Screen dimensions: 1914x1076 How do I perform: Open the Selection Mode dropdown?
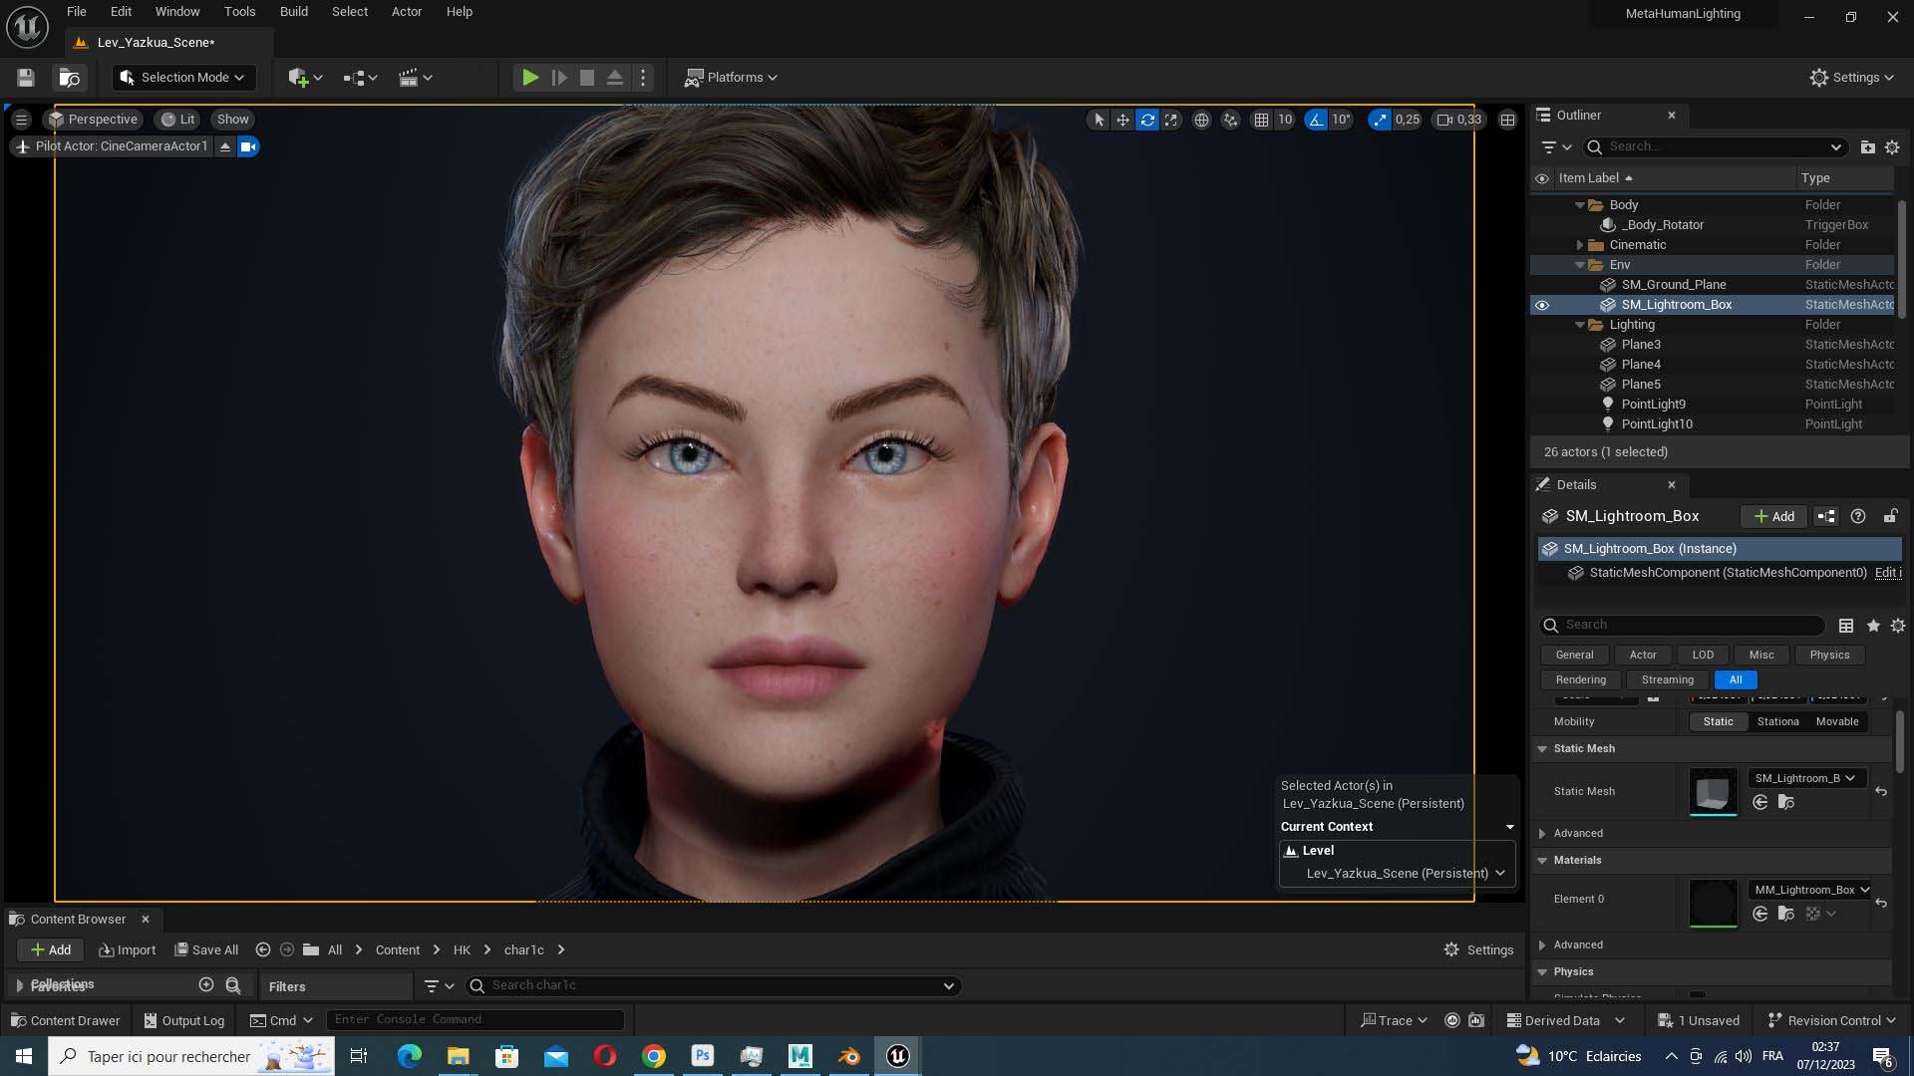click(184, 77)
